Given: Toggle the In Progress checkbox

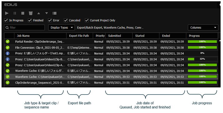Looking at the screenshot, I should tap(6, 20).
